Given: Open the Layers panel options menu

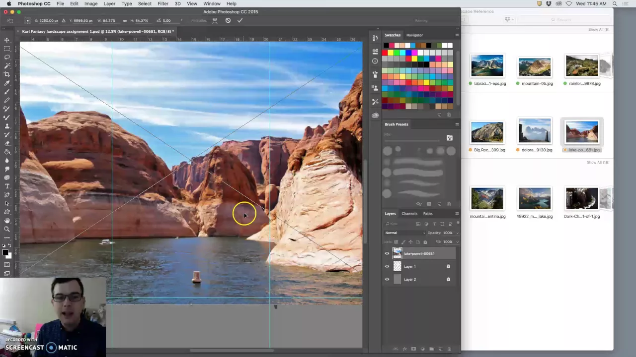Looking at the screenshot, I should (457, 214).
